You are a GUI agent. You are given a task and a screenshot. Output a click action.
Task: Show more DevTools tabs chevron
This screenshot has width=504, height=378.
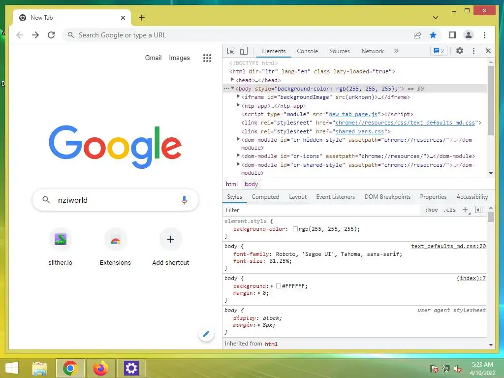pyautogui.click(x=396, y=51)
